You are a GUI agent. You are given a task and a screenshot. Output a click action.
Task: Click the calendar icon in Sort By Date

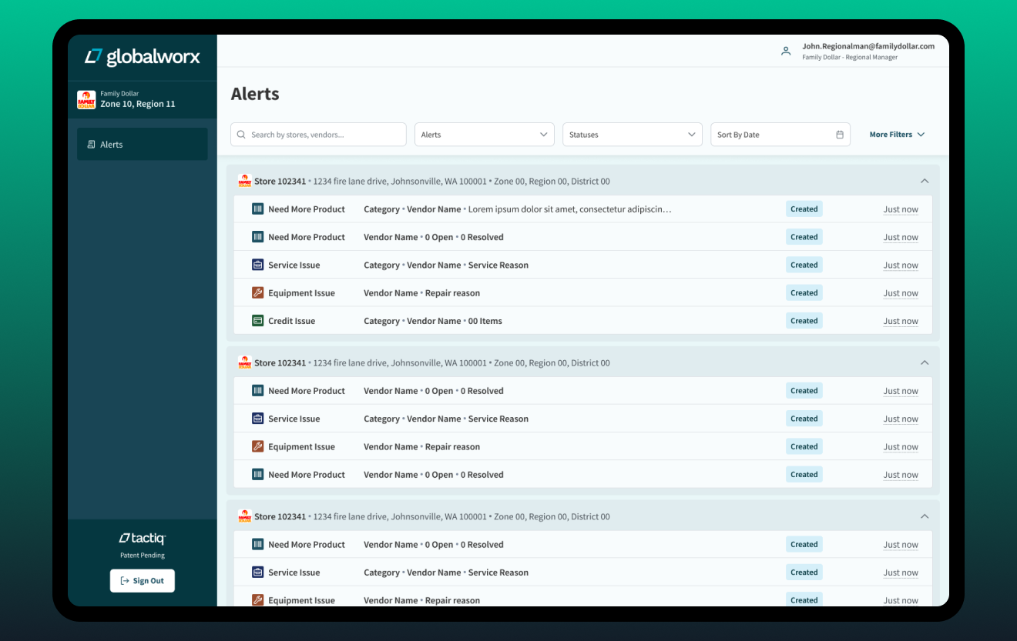[840, 135]
